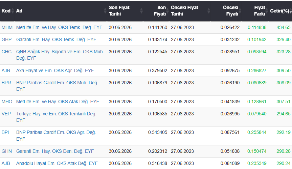This screenshot has width=292, height=169.
Task: Sort by Ad column arrows
Action: [105, 11]
